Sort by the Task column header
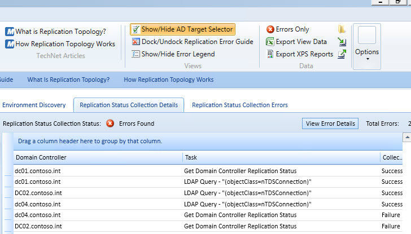Image resolution: width=411 pixels, height=234 pixels. coord(281,157)
